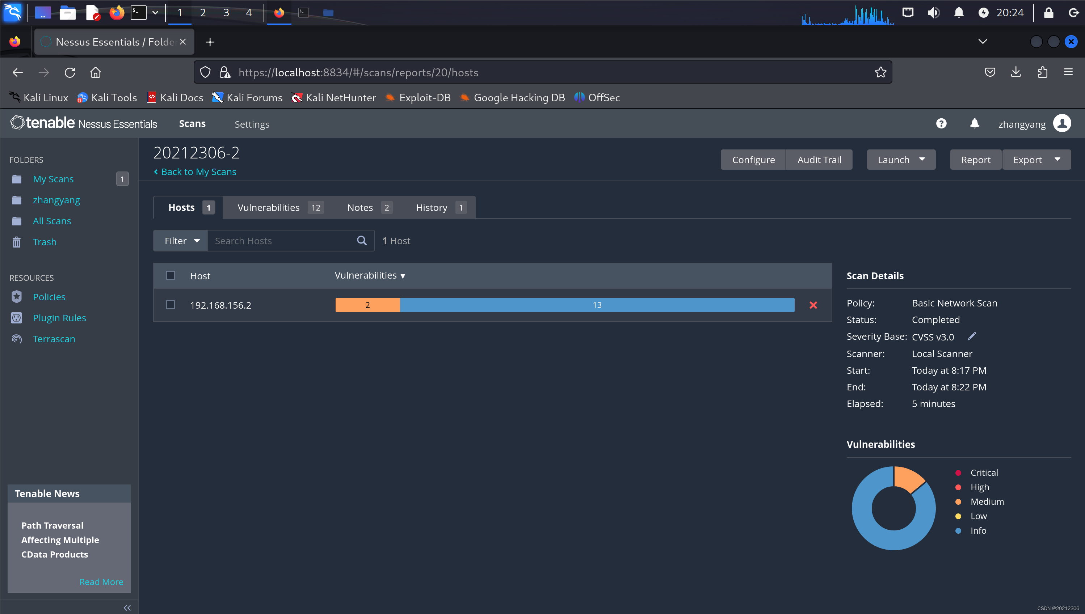Click the notification bell icon
The width and height of the screenshot is (1085, 614).
[975, 124]
